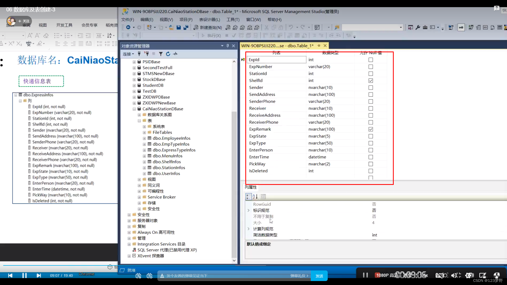The width and height of the screenshot is (507, 285).
Task: Open the 工具(T) menu
Action: click(x=233, y=20)
